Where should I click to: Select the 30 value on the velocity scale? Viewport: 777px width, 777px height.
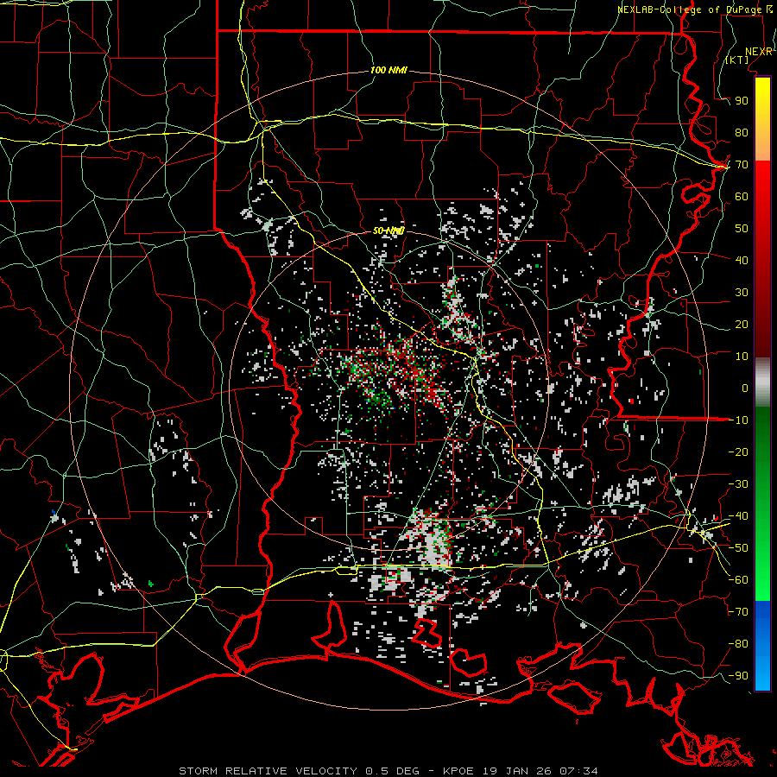(x=742, y=293)
